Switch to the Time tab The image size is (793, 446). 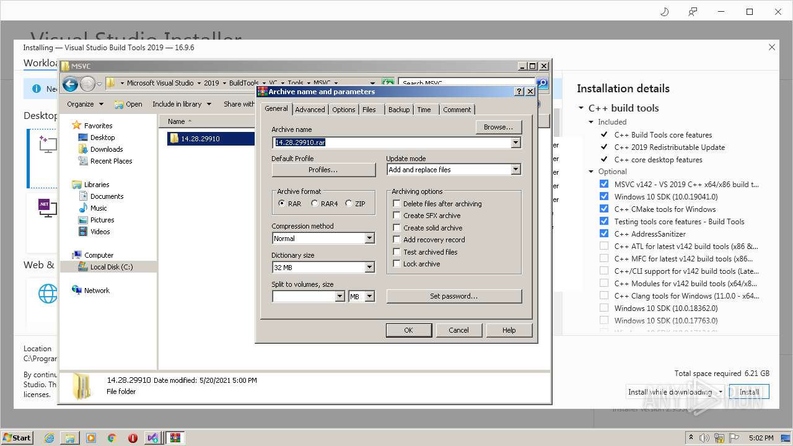pos(424,110)
